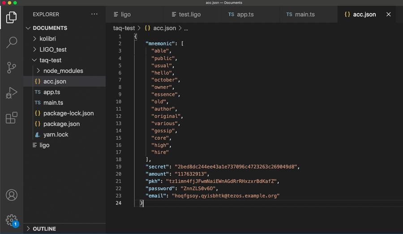Image resolution: width=403 pixels, height=234 pixels.
Task: Collapse the taq-test folder
Action: 50,60
